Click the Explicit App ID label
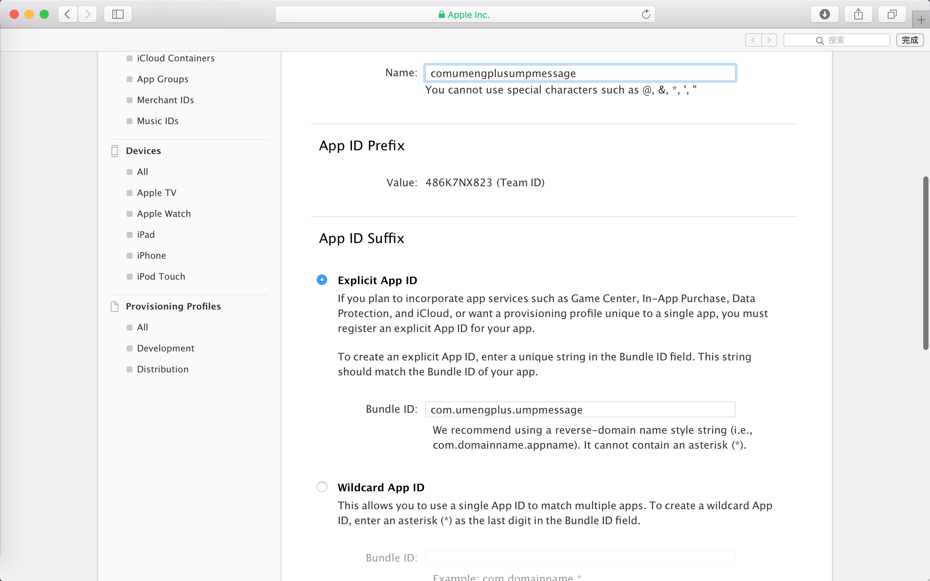Image resolution: width=930 pixels, height=581 pixels. point(377,280)
